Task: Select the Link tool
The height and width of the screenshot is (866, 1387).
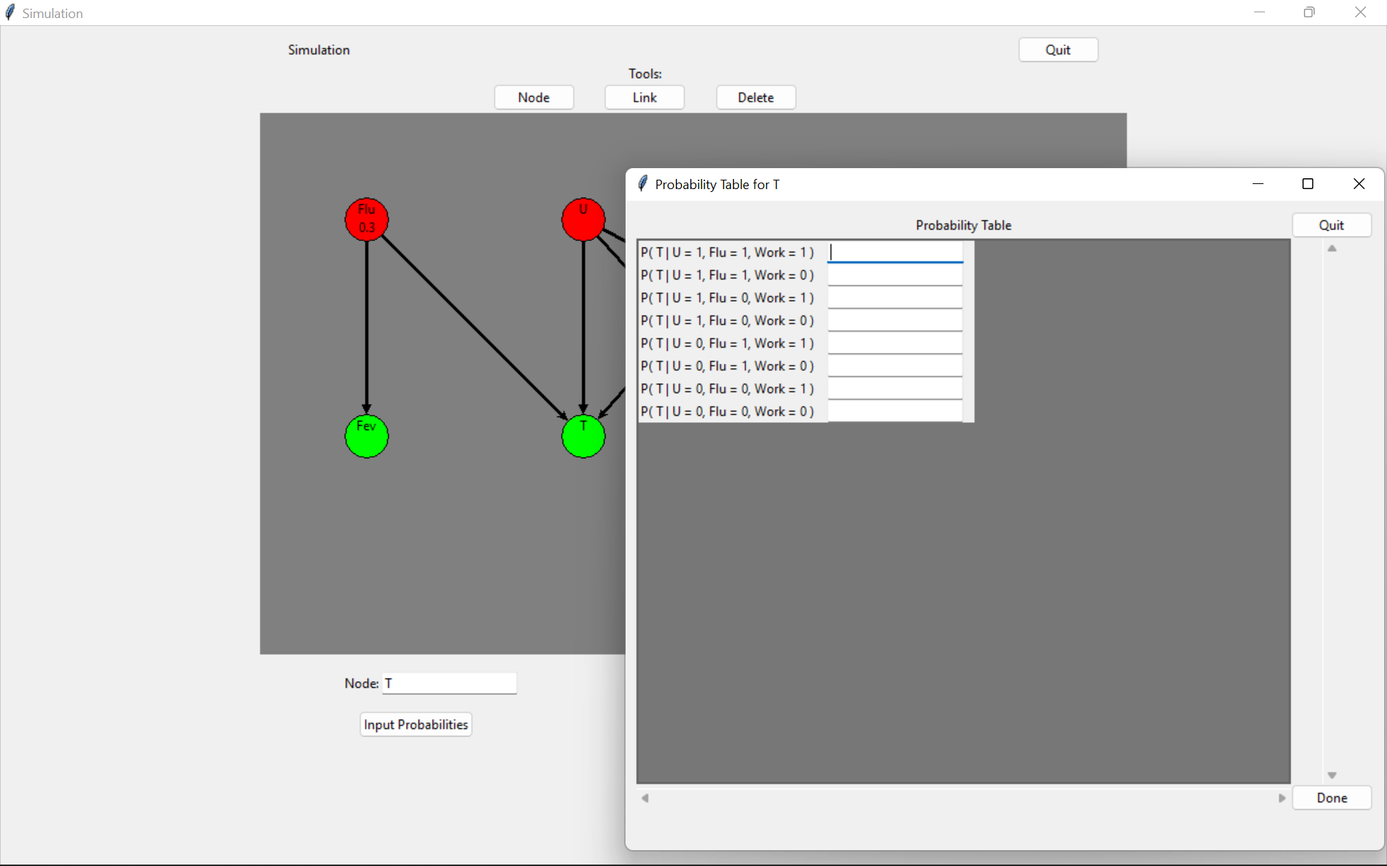Action: click(645, 97)
